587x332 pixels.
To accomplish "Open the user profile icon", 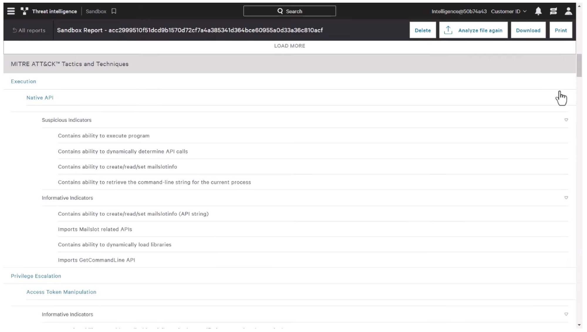I will (x=568, y=11).
